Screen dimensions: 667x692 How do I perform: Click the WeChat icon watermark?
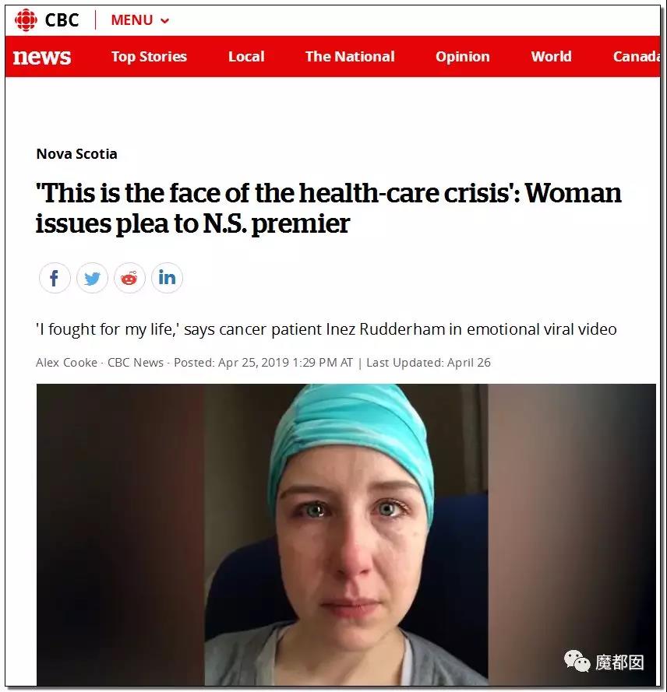tap(577, 661)
